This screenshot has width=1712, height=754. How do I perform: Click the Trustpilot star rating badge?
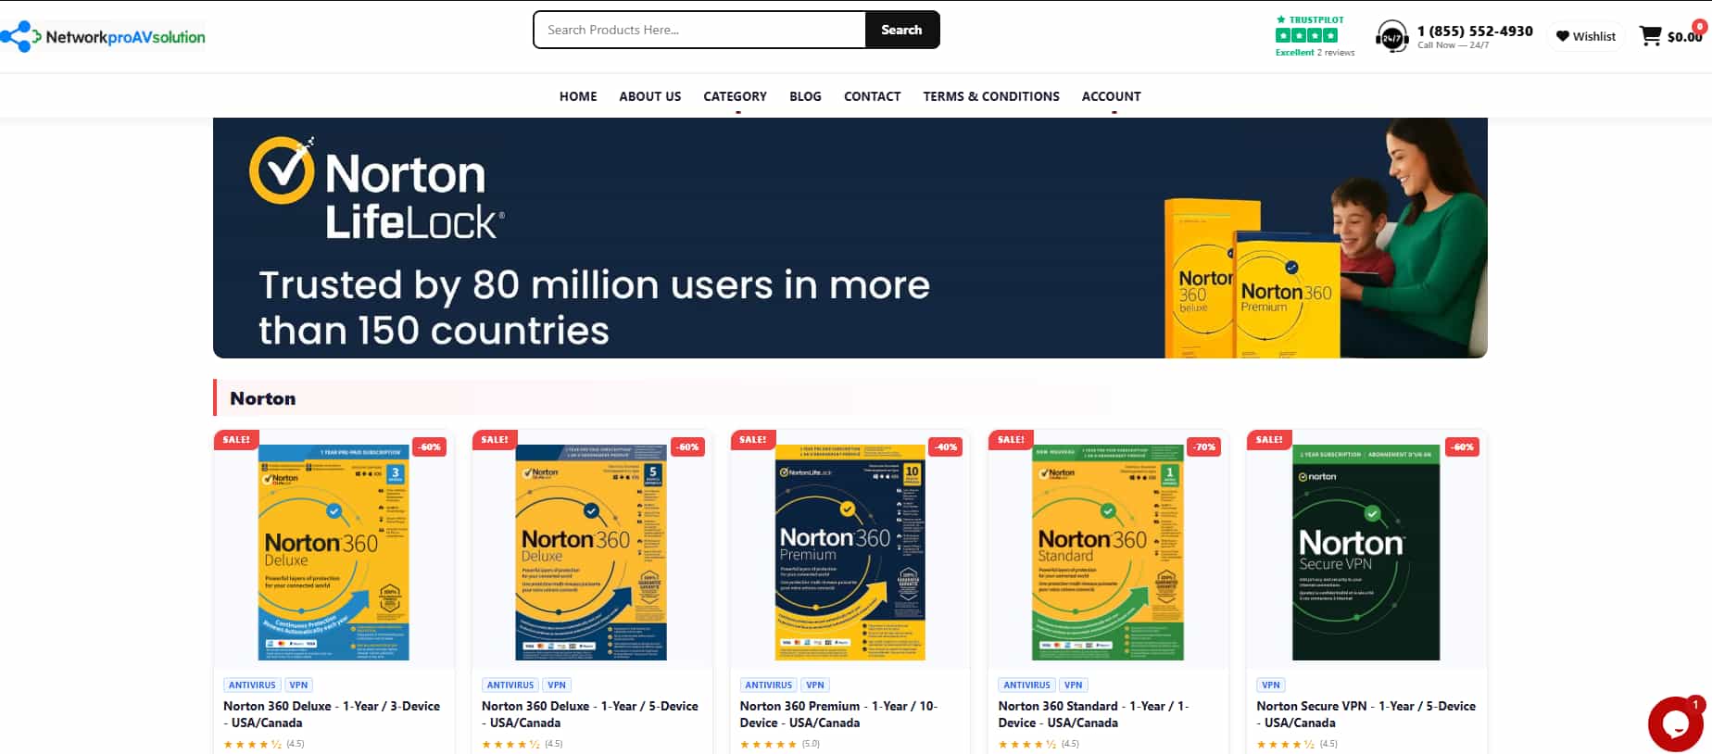(1307, 35)
